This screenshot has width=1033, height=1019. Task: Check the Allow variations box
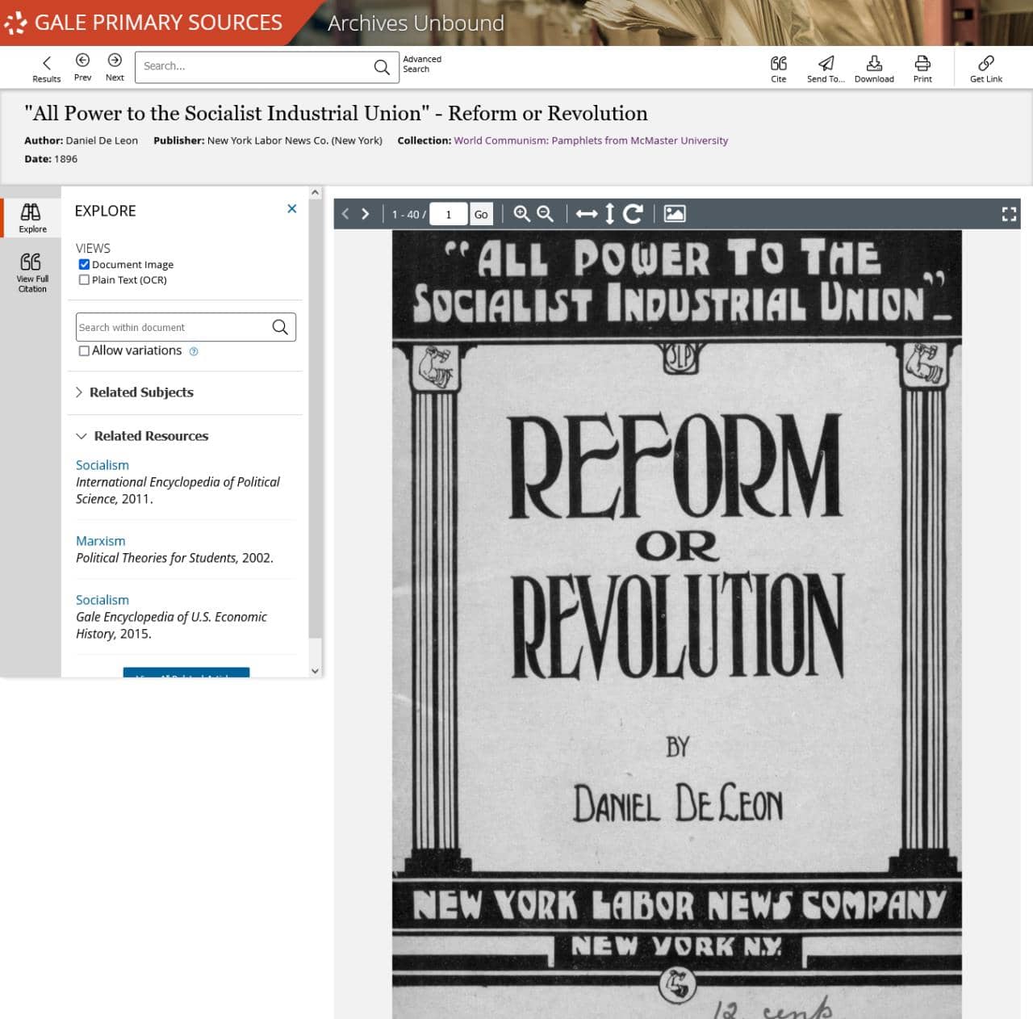coord(84,351)
